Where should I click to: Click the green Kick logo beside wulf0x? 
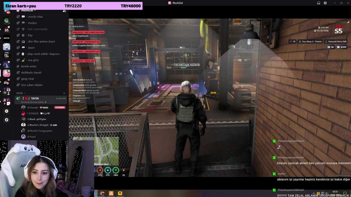[x=274, y=174]
